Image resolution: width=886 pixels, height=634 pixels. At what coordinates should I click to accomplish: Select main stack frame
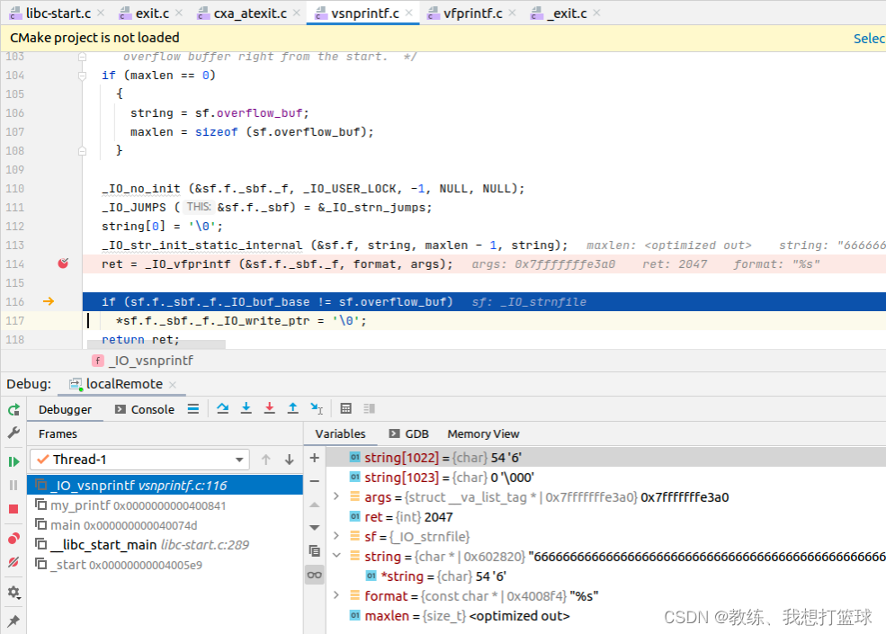pyautogui.click(x=165, y=525)
